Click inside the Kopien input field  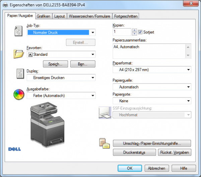coord(122,32)
